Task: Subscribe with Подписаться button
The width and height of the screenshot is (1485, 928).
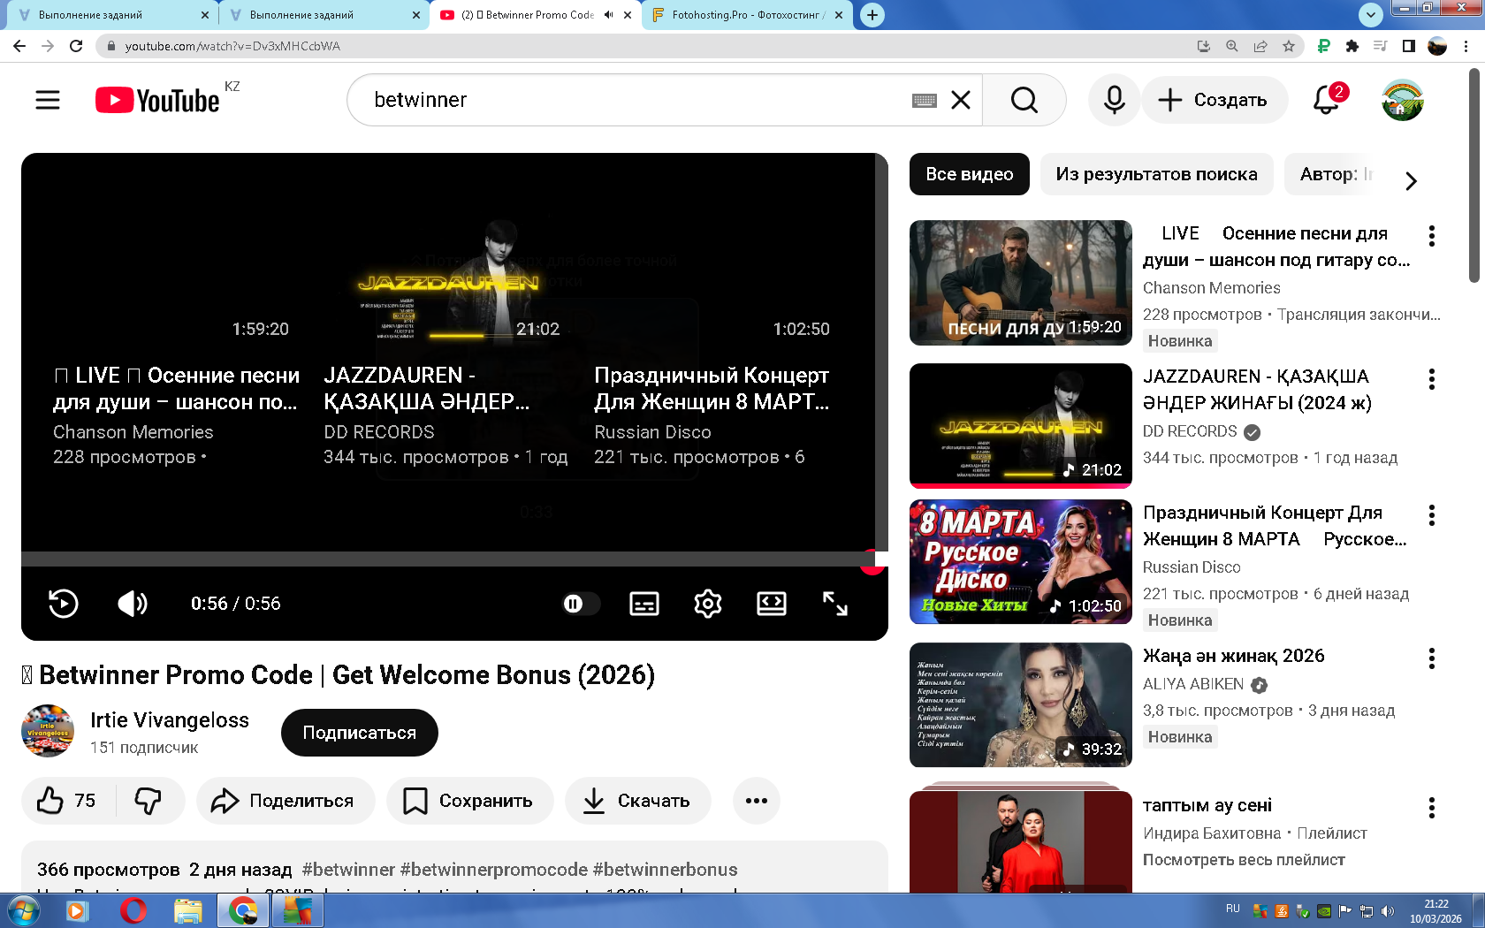Action: pyautogui.click(x=359, y=733)
